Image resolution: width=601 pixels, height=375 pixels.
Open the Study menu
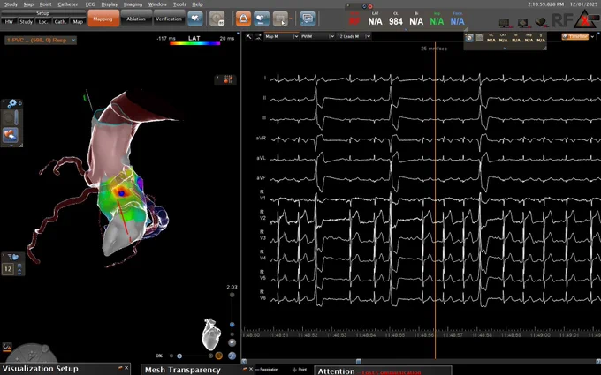11,4
